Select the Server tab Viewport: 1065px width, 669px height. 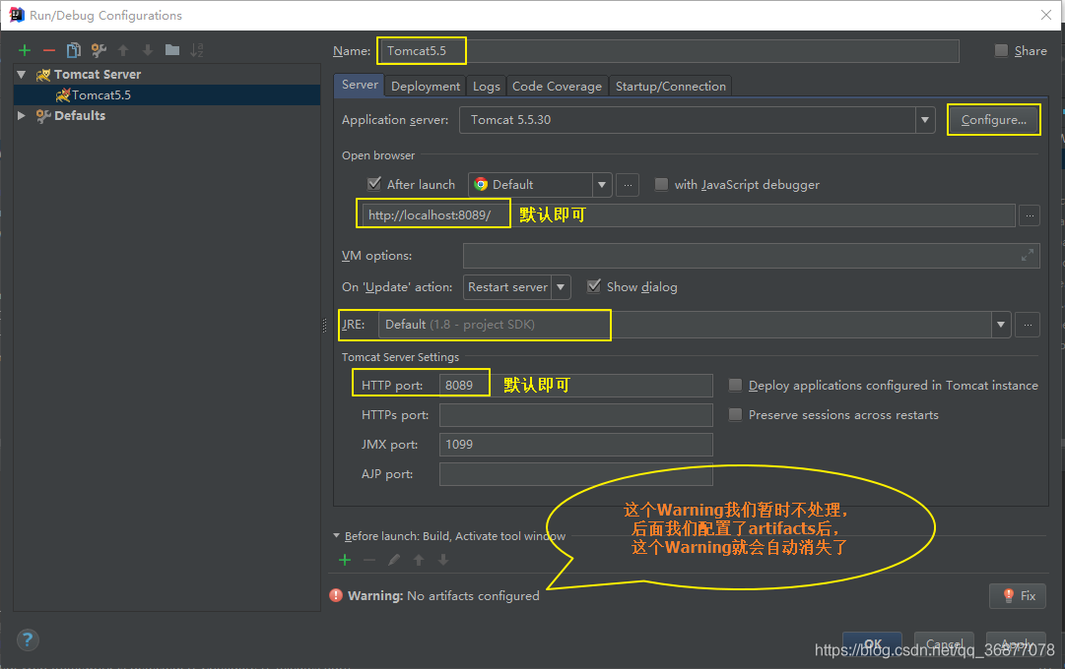pos(360,85)
